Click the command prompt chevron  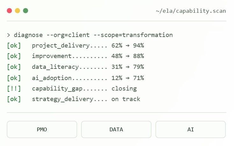click(9, 35)
